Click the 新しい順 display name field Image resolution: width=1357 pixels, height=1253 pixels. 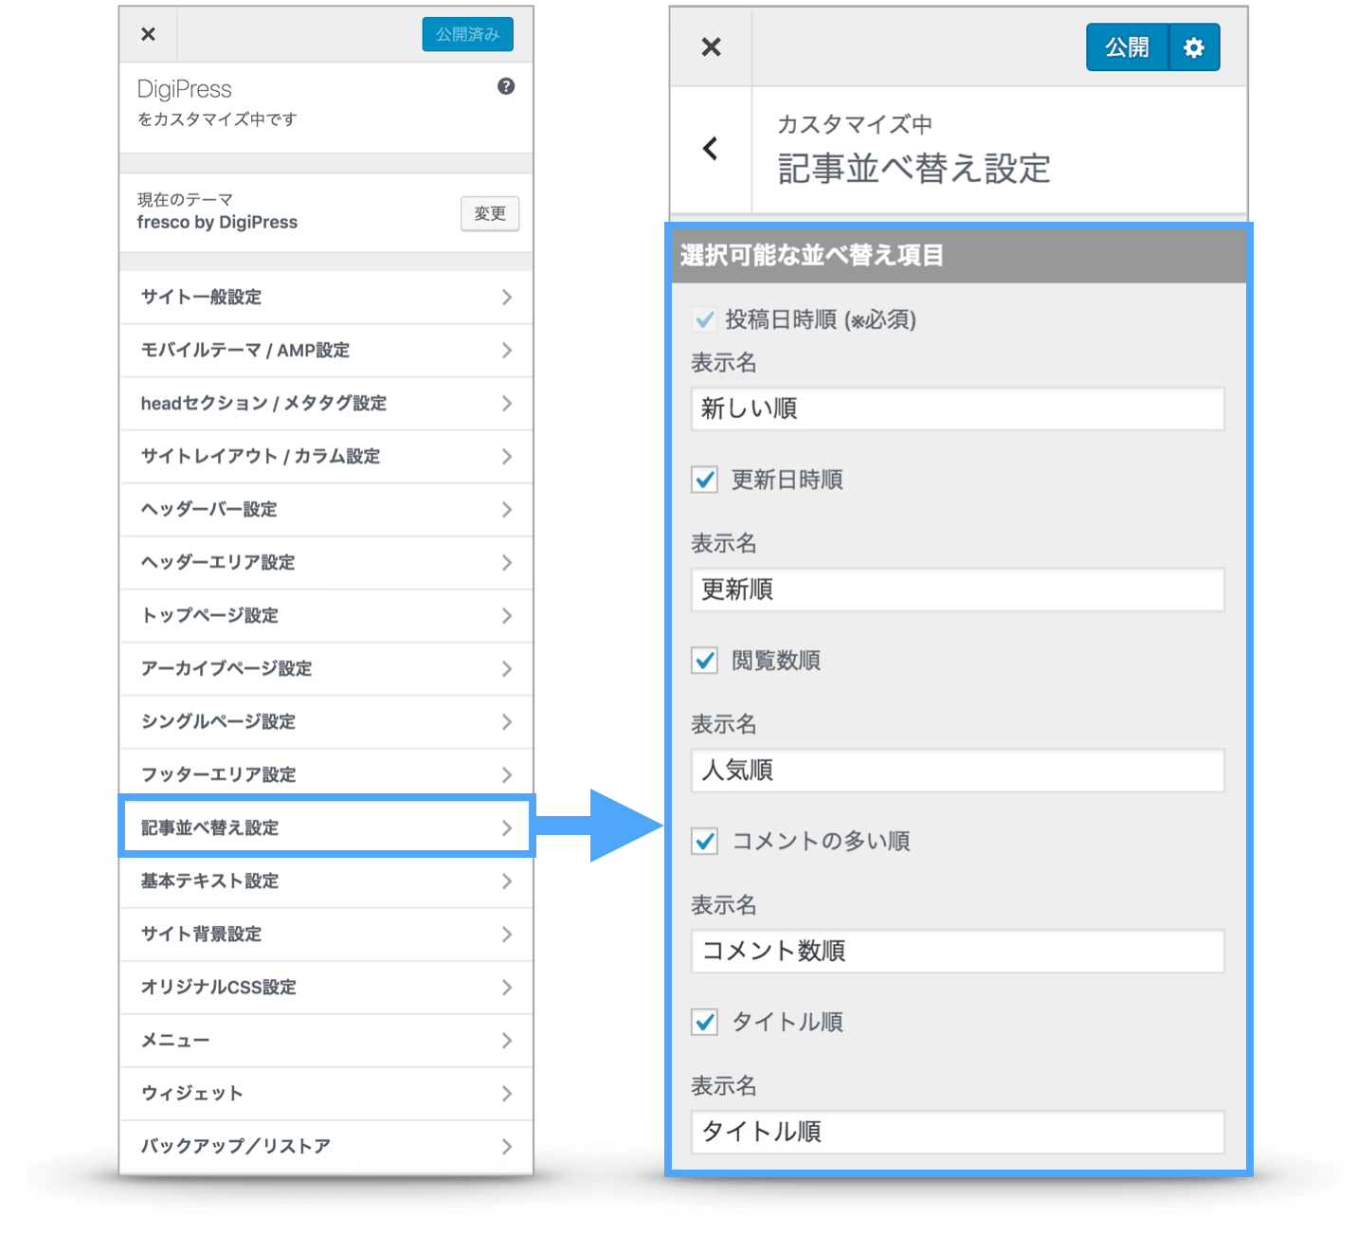(957, 409)
